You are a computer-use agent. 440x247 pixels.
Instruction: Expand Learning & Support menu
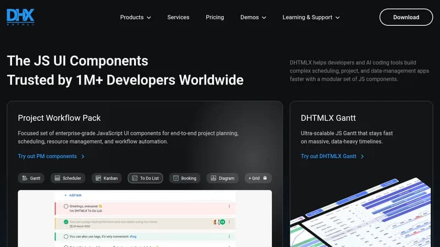pos(311,18)
